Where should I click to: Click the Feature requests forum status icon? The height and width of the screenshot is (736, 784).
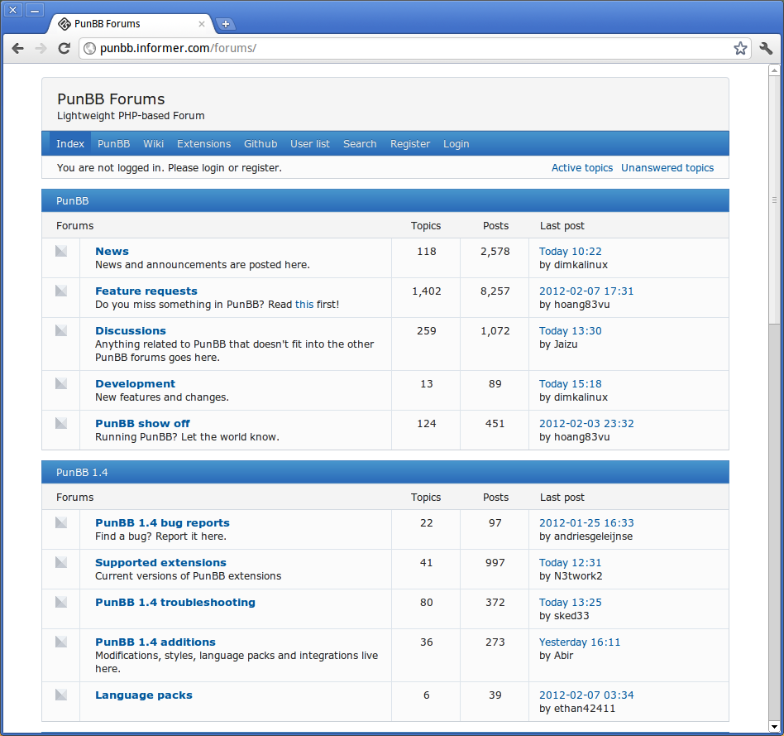pos(61,291)
